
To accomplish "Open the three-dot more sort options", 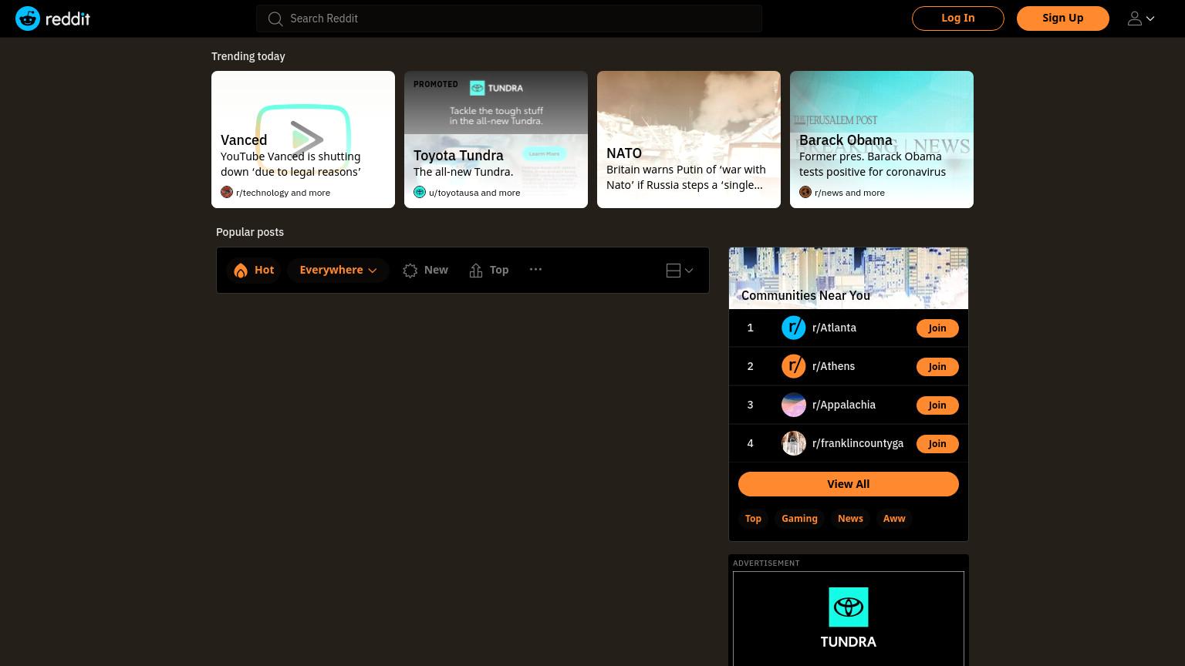I will [535, 270].
